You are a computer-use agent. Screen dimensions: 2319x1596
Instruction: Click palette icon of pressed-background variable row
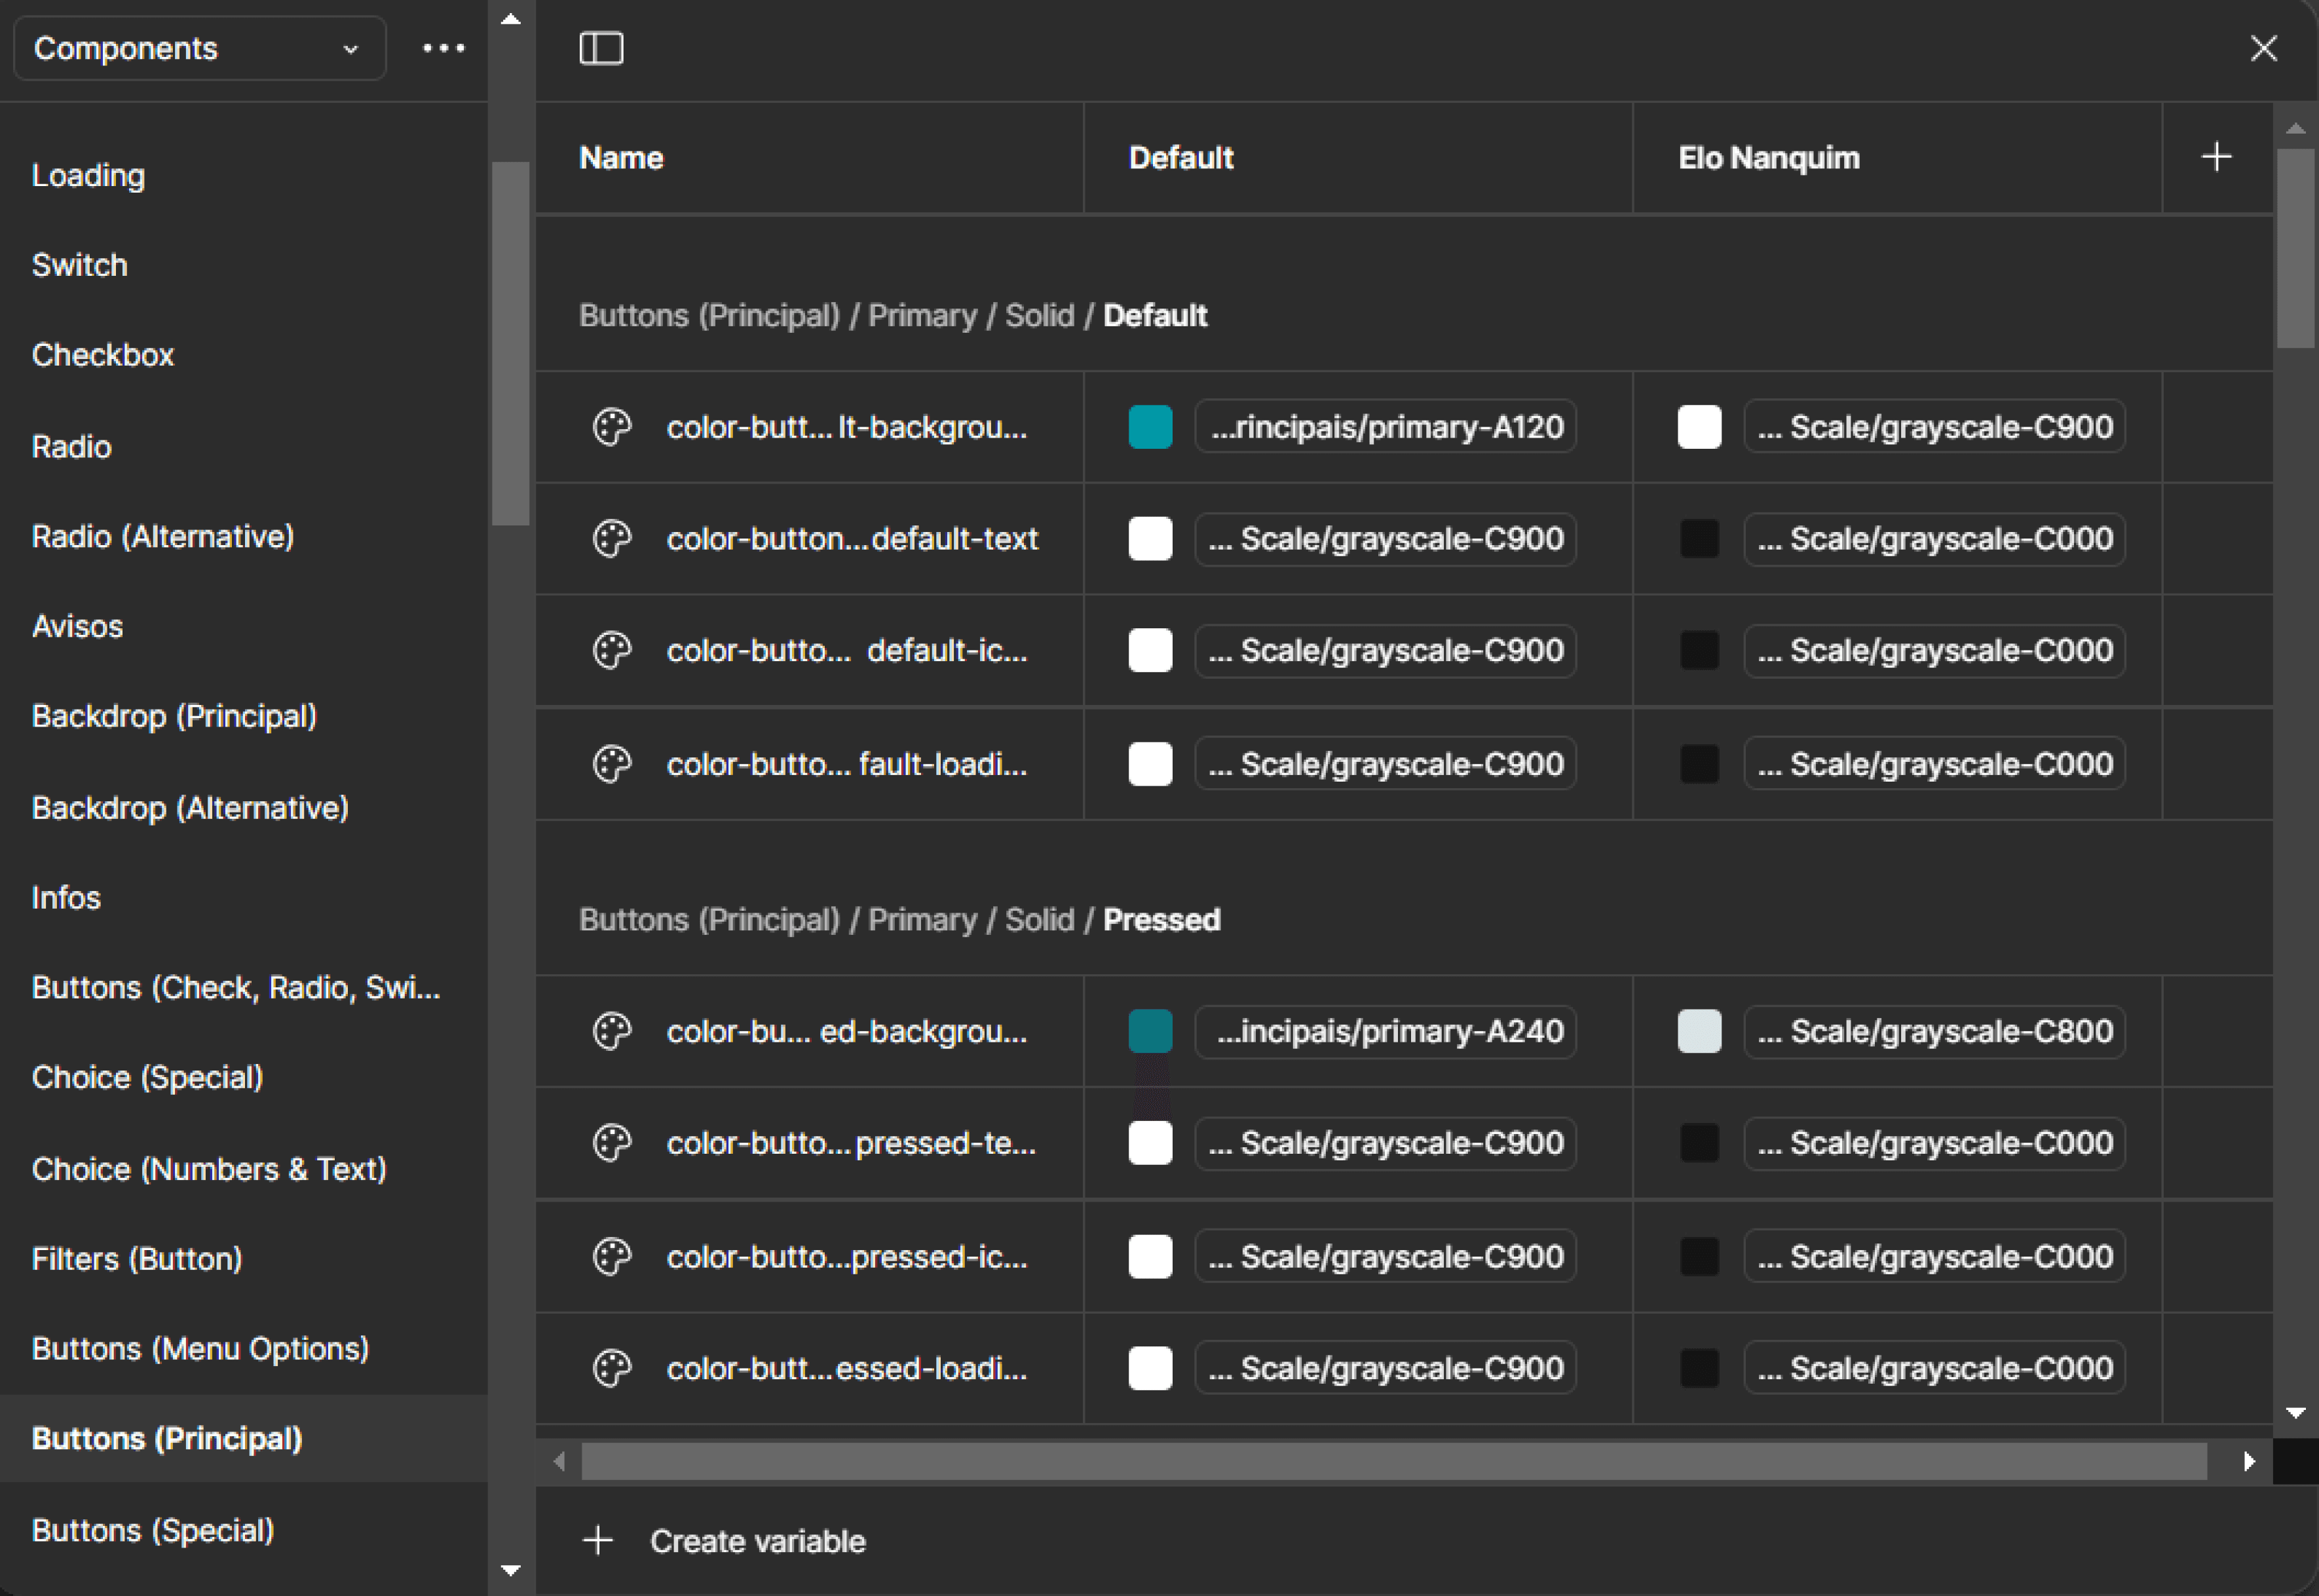(612, 1031)
